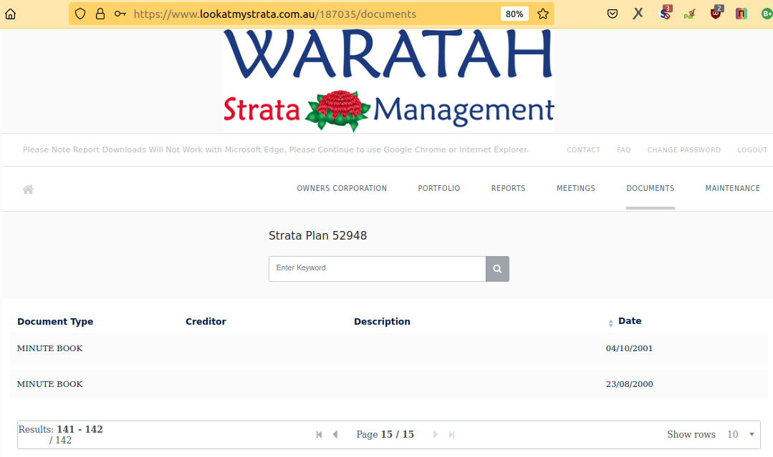Click the Change Password link

(683, 150)
